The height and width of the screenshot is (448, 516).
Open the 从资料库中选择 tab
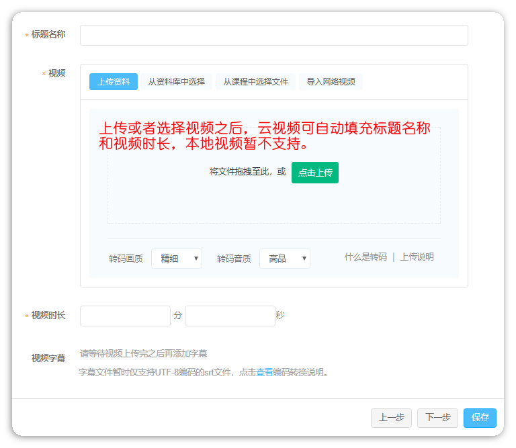coord(176,82)
